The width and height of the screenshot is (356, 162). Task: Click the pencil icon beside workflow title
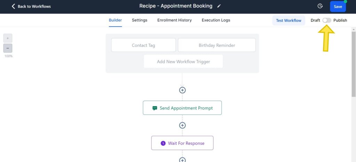[x=219, y=6]
